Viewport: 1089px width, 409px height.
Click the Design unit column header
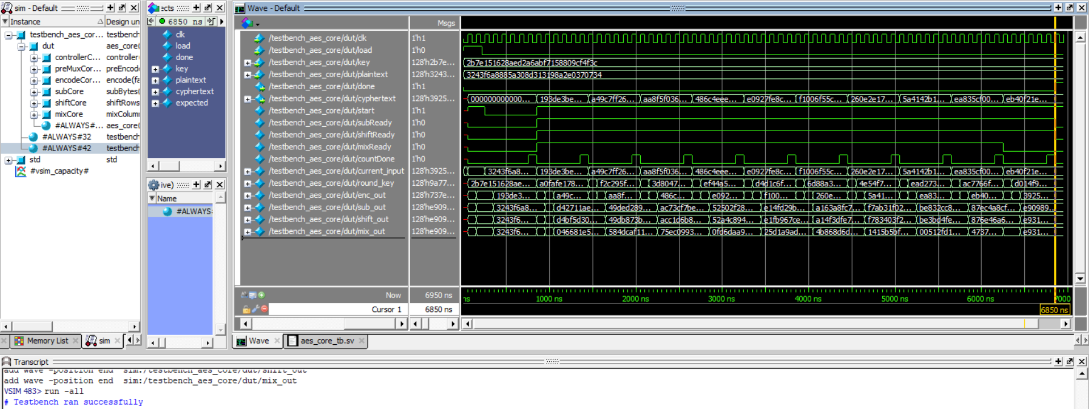click(122, 22)
